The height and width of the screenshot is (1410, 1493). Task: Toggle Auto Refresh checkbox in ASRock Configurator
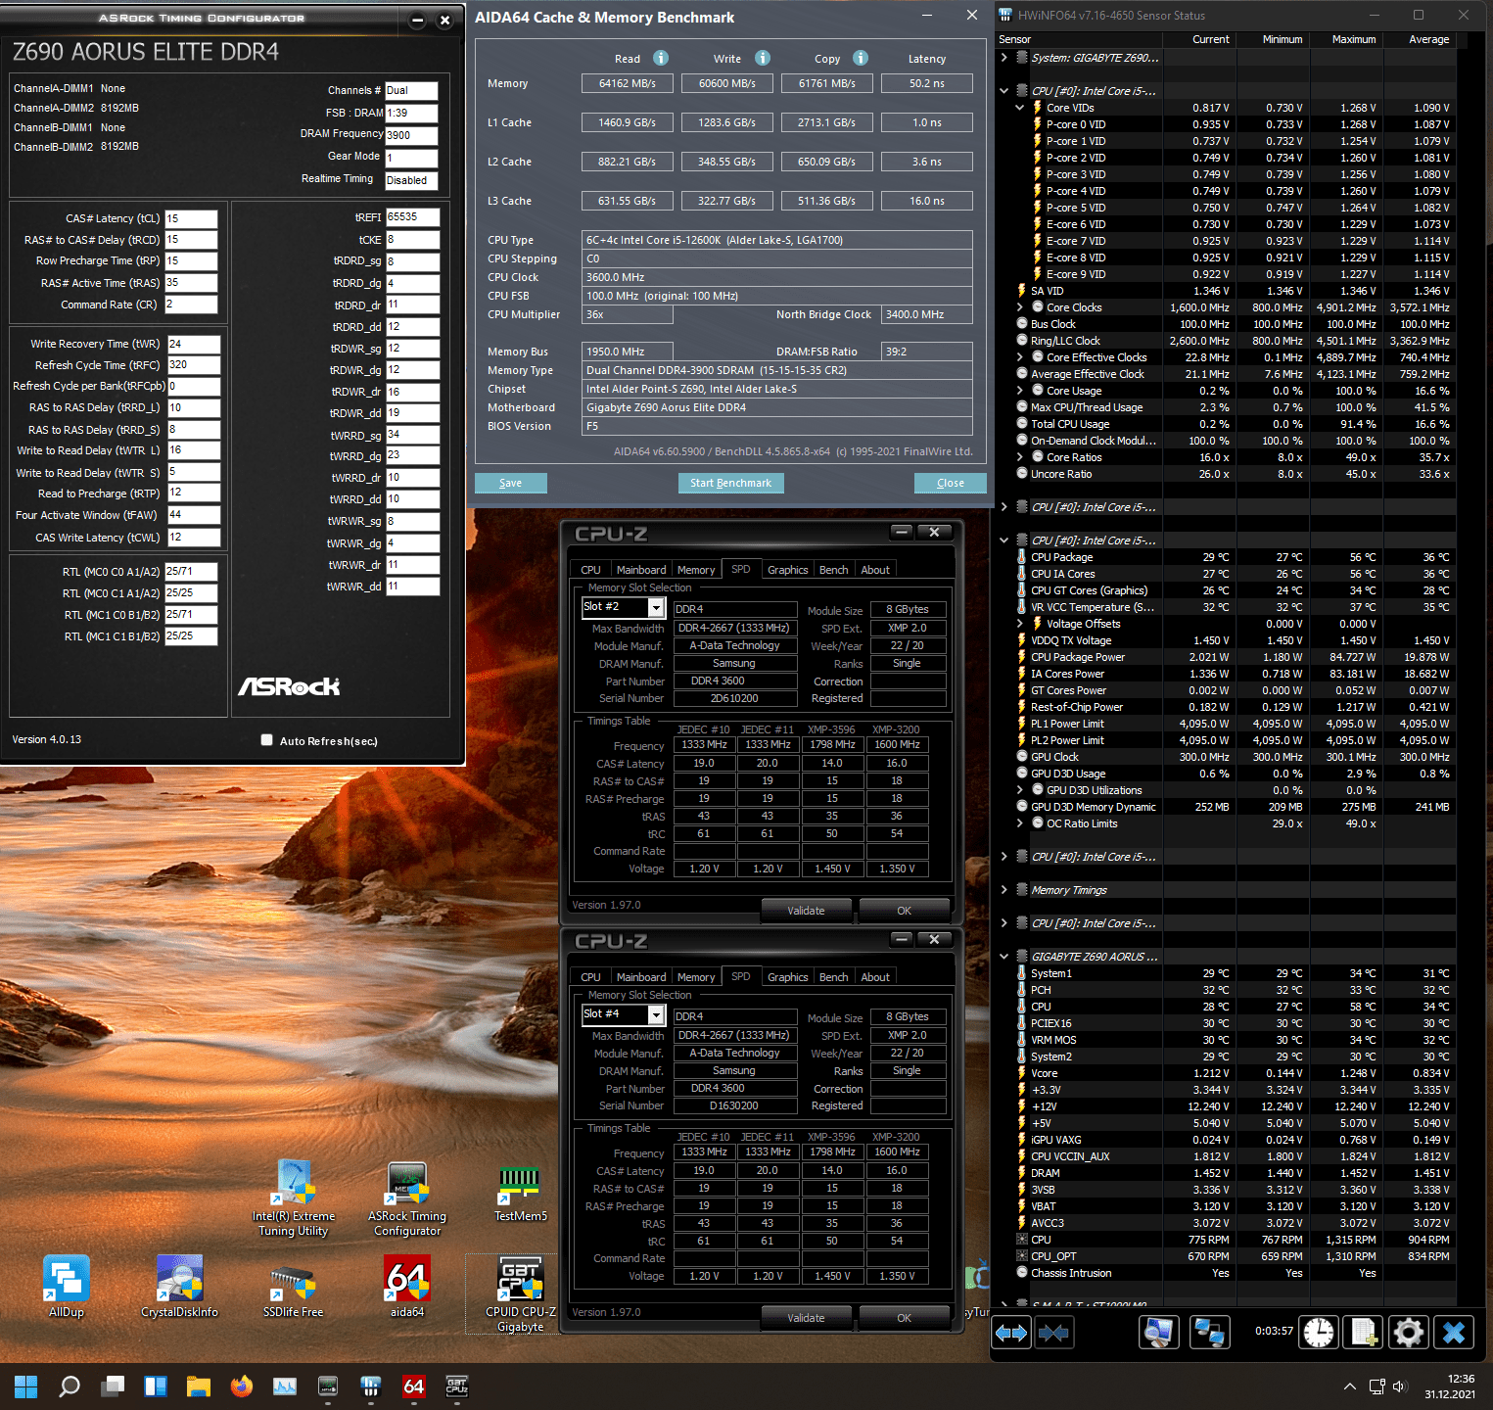[x=266, y=740]
